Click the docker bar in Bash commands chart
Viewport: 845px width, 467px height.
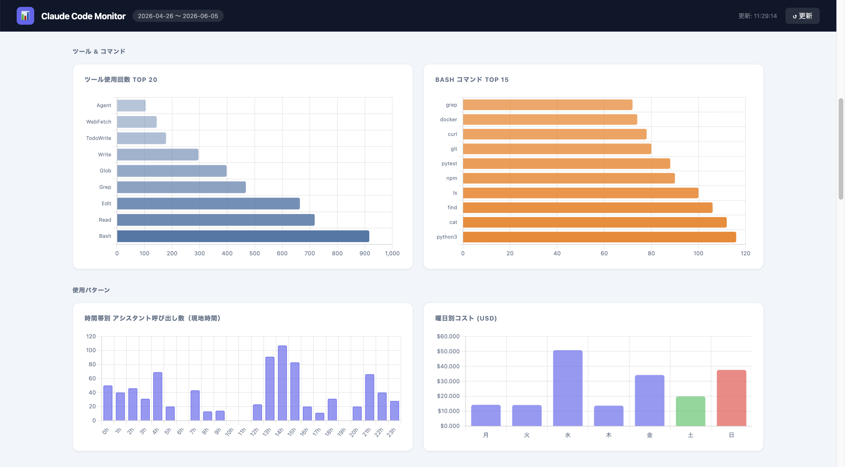point(550,119)
